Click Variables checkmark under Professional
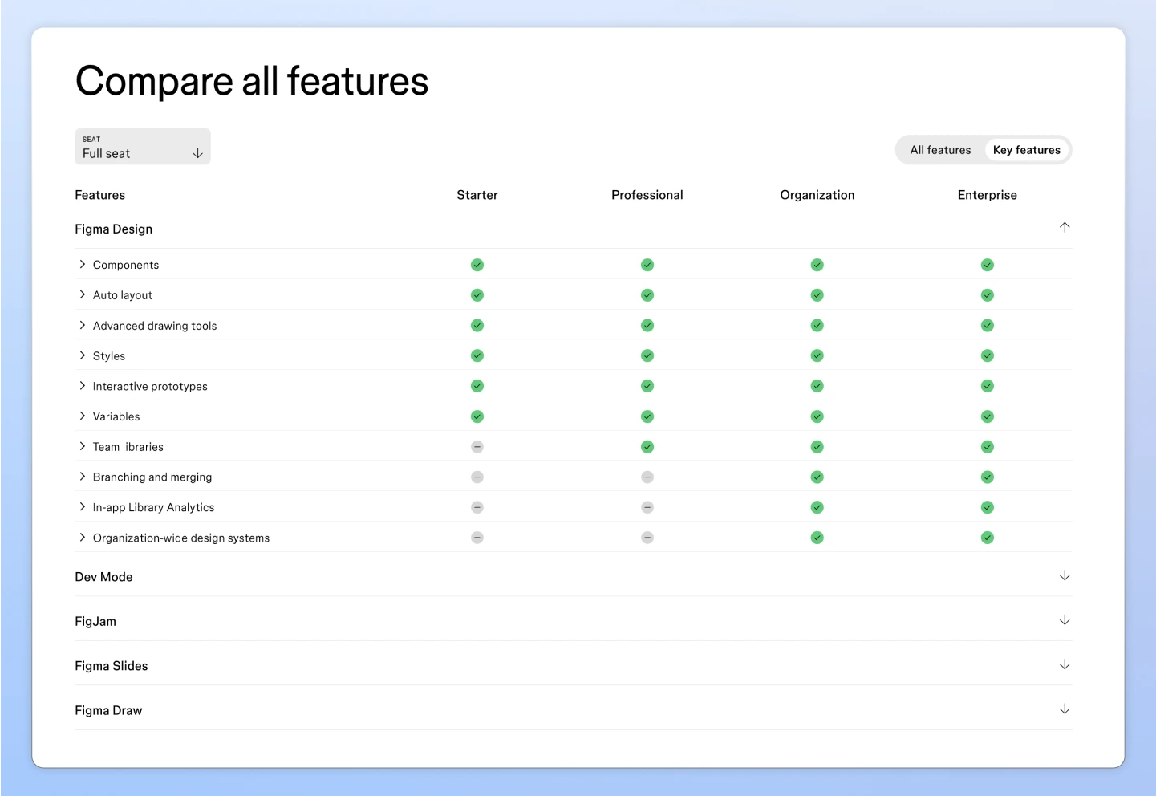The width and height of the screenshot is (1156, 796). tap(647, 416)
